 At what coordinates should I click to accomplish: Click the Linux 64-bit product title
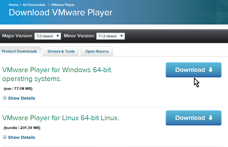click(61, 118)
